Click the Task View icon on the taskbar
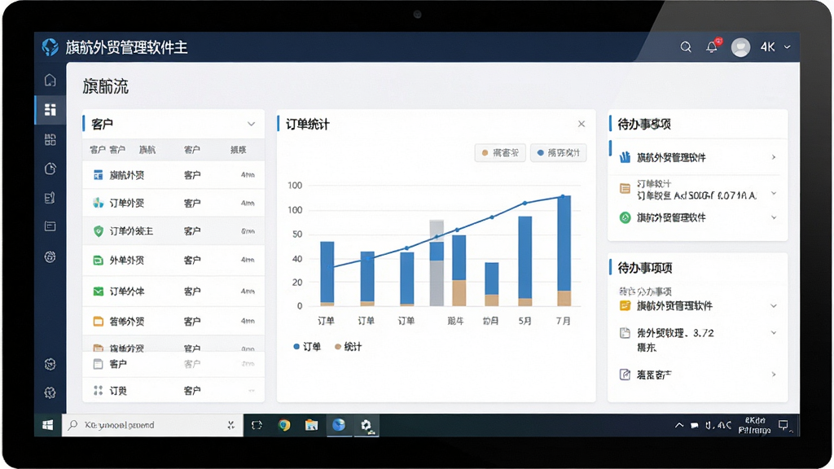 click(257, 425)
